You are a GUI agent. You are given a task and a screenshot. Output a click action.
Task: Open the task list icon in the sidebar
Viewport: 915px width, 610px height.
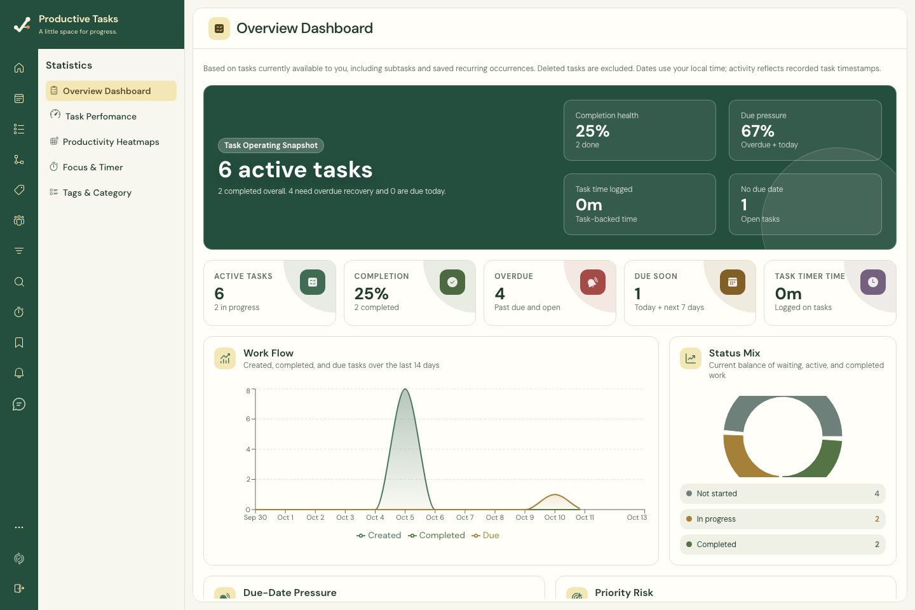click(x=19, y=129)
